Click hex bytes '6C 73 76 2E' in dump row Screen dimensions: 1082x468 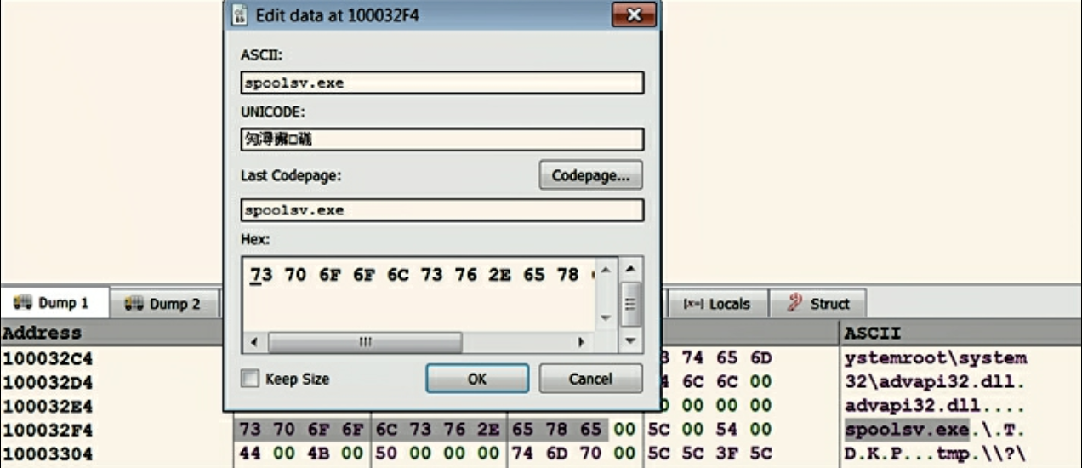click(438, 429)
